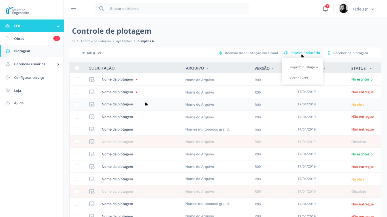The image size is (387, 217).
Task: Click the Buscar na Maleta search field
Action: point(176,9)
